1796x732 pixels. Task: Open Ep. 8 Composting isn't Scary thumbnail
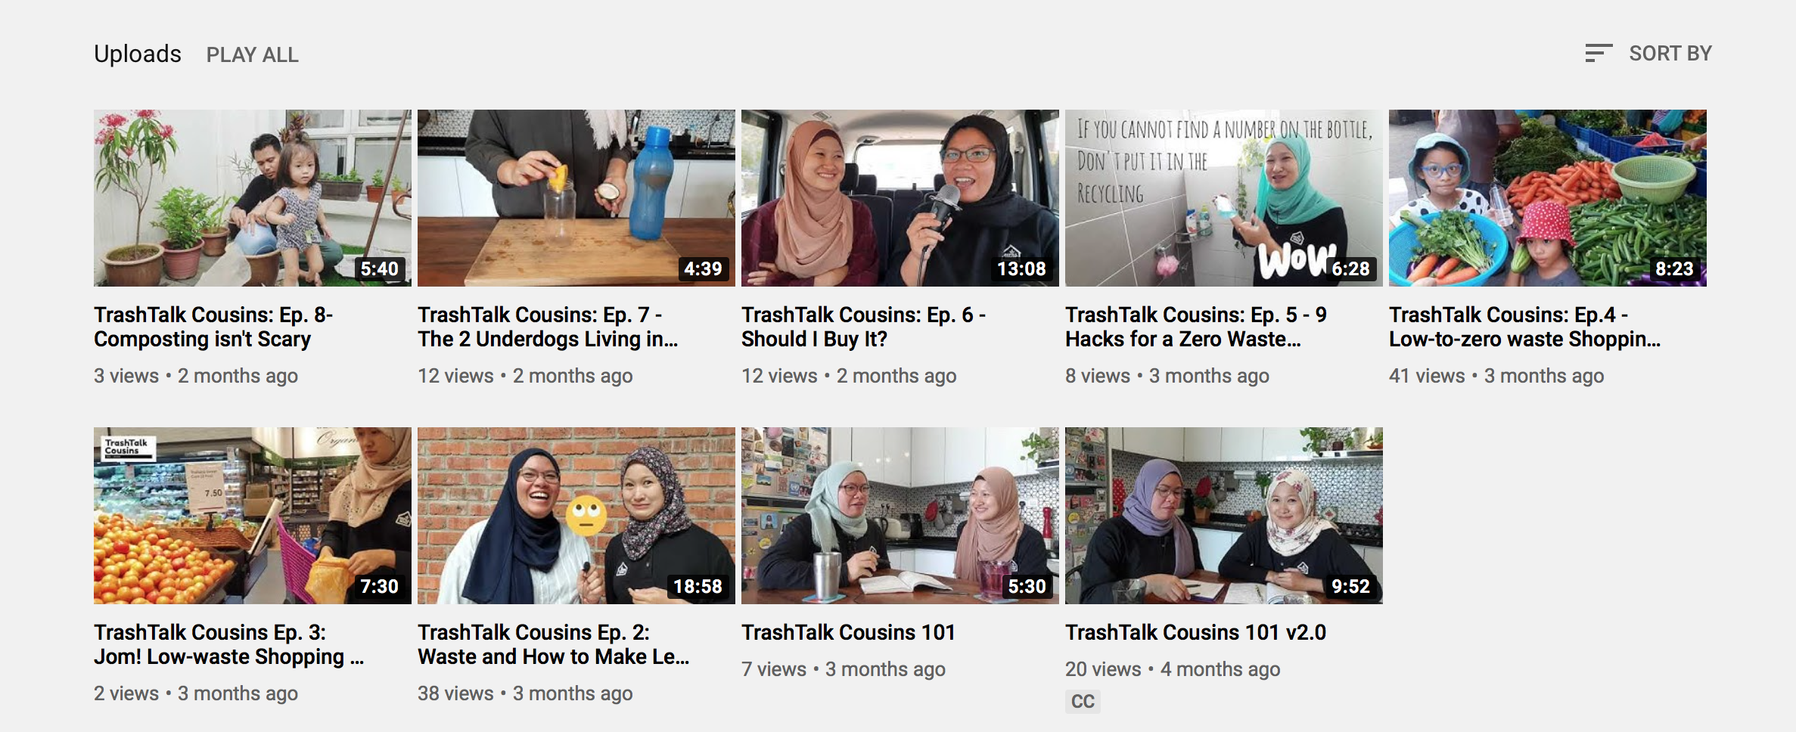(253, 198)
